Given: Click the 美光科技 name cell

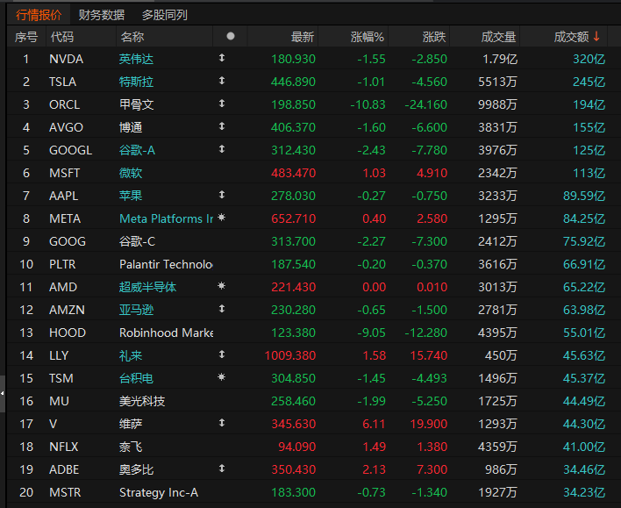Looking at the screenshot, I should (142, 402).
